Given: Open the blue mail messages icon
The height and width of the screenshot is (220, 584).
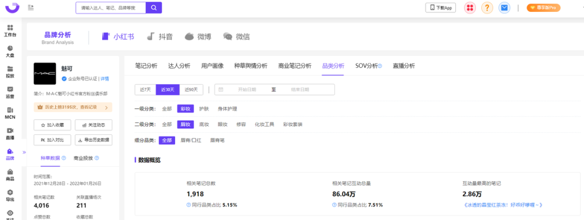Looking at the screenshot, I should click(x=505, y=8).
